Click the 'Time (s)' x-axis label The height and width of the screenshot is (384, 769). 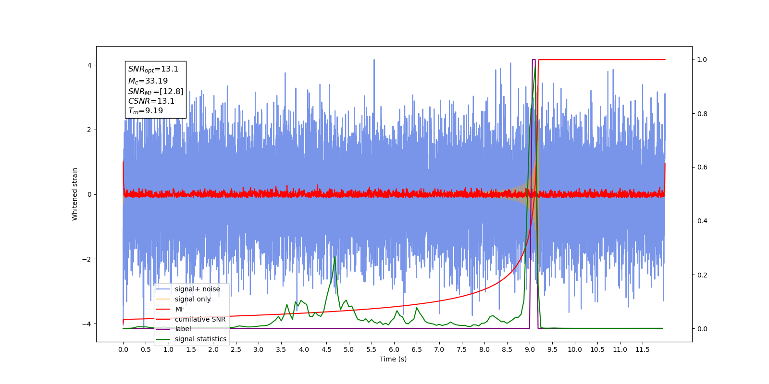[393, 359]
